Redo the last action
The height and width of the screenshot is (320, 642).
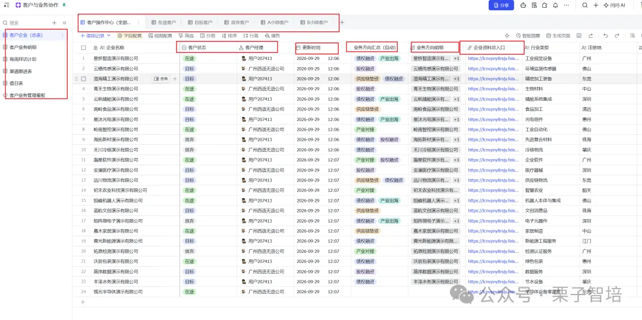(617, 36)
